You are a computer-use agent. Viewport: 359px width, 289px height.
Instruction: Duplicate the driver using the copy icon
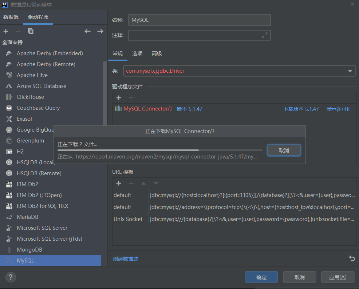[x=31, y=31]
